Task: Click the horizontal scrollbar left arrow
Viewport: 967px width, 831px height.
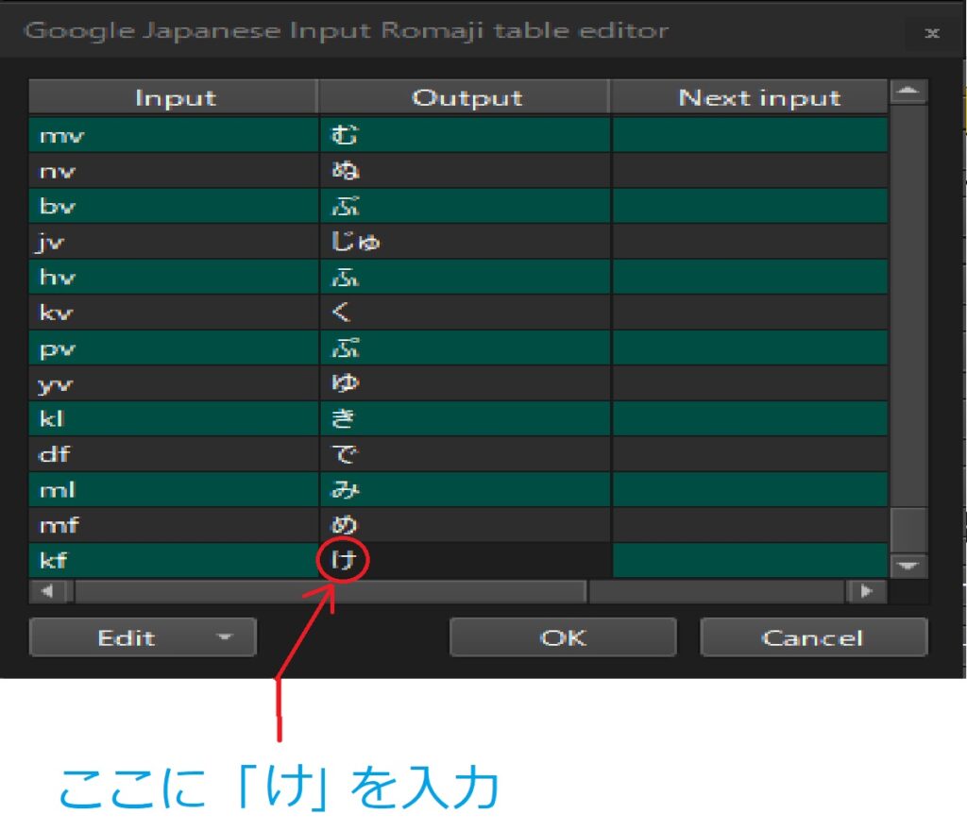Action: (47, 592)
